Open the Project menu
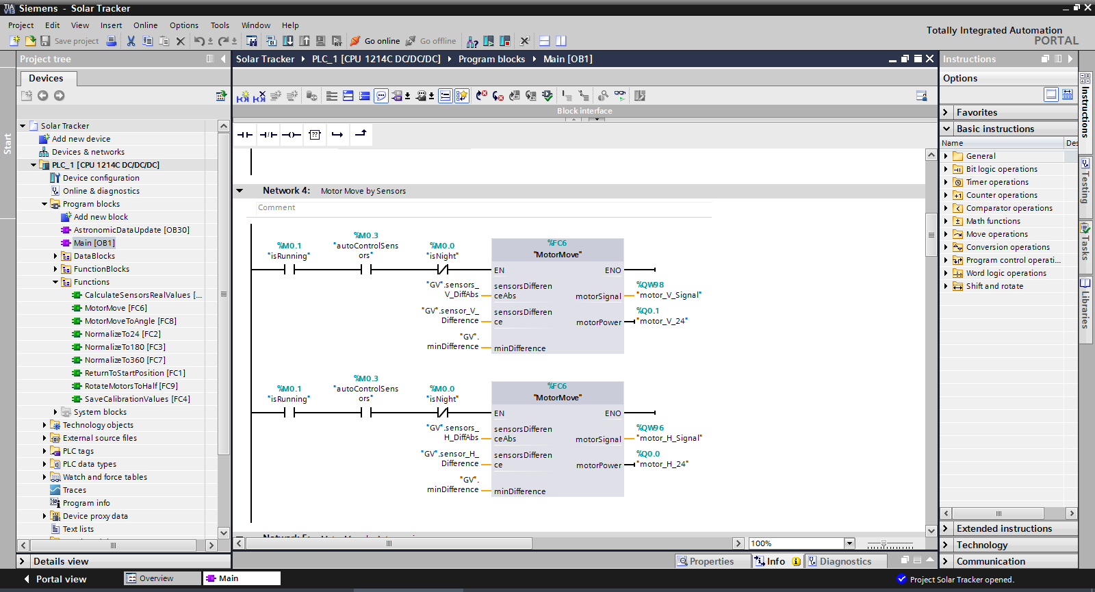The image size is (1095, 592). click(x=21, y=25)
